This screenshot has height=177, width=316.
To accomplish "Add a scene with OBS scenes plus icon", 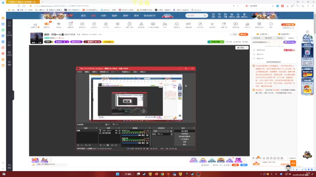I will point(78,145).
